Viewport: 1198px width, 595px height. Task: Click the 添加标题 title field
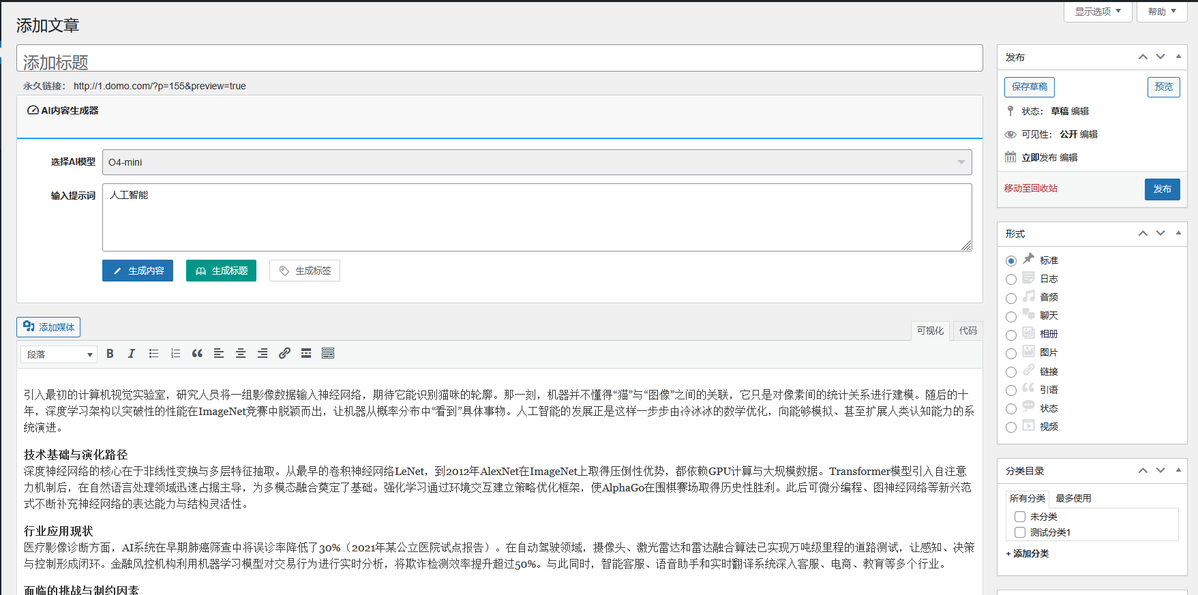coord(500,58)
